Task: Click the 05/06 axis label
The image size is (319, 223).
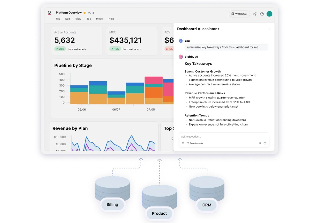Action: pyautogui.click(x=82, y=110)
